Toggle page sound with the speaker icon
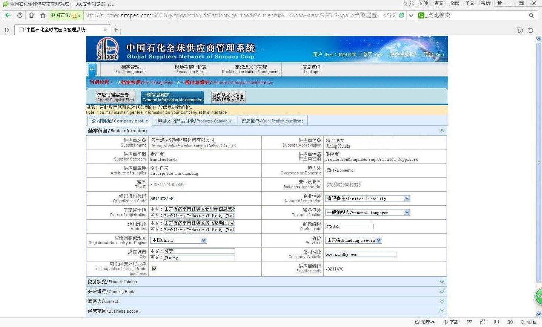Viewport: 542px width, 327px height. (x=510, y=322)
